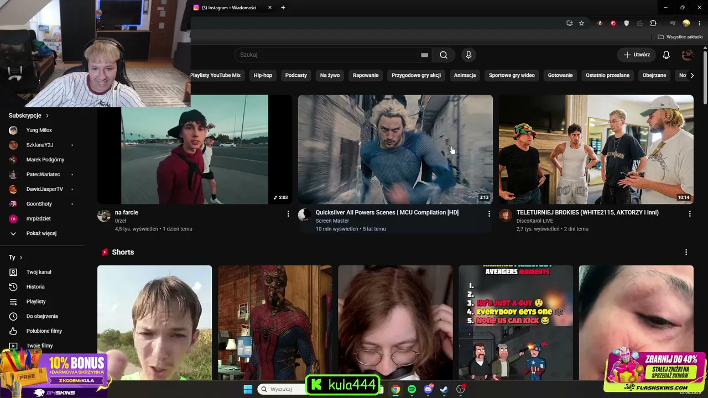
Task: Filter by the 'Na żywo' chip
Action: (x=330, y=75)
